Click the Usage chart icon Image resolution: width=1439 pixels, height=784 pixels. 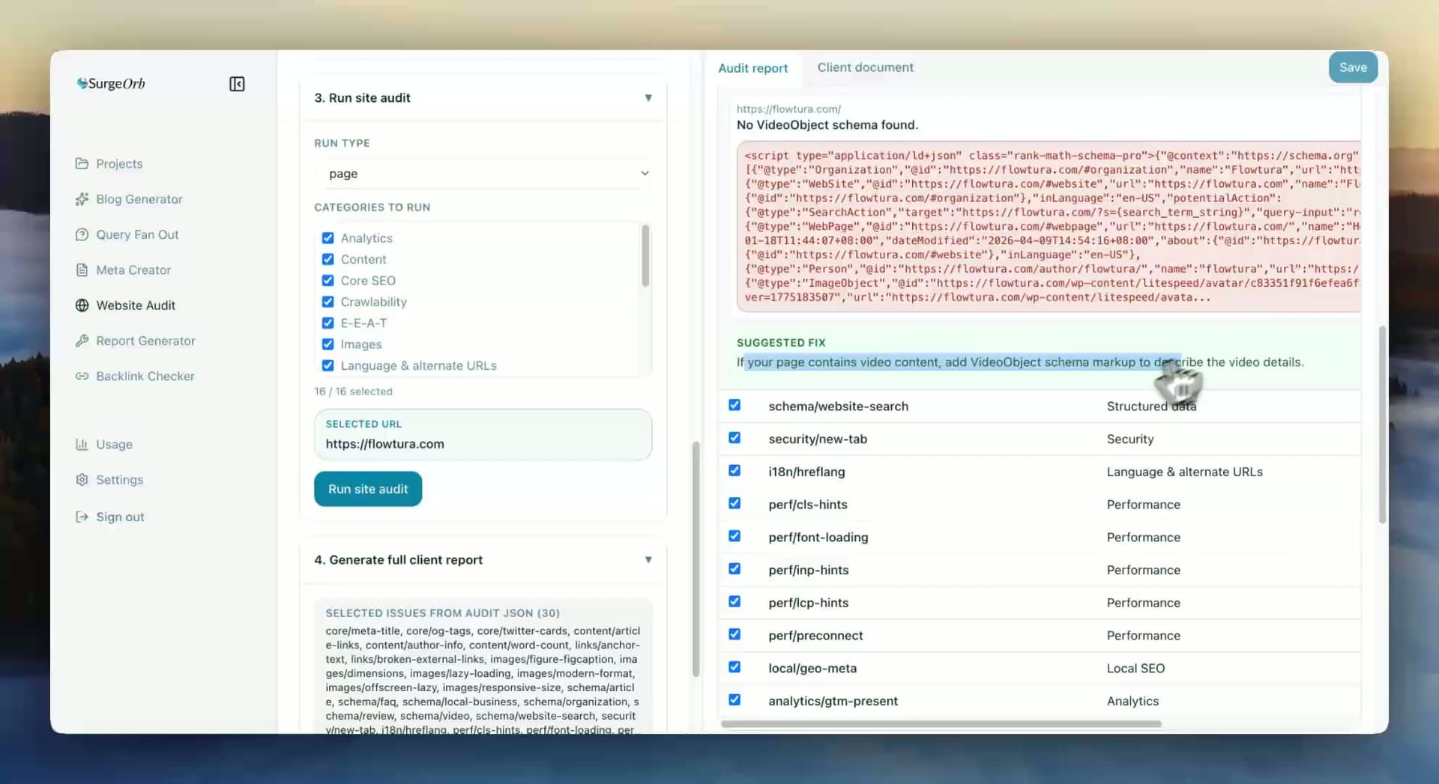click(x=82, y=444)
